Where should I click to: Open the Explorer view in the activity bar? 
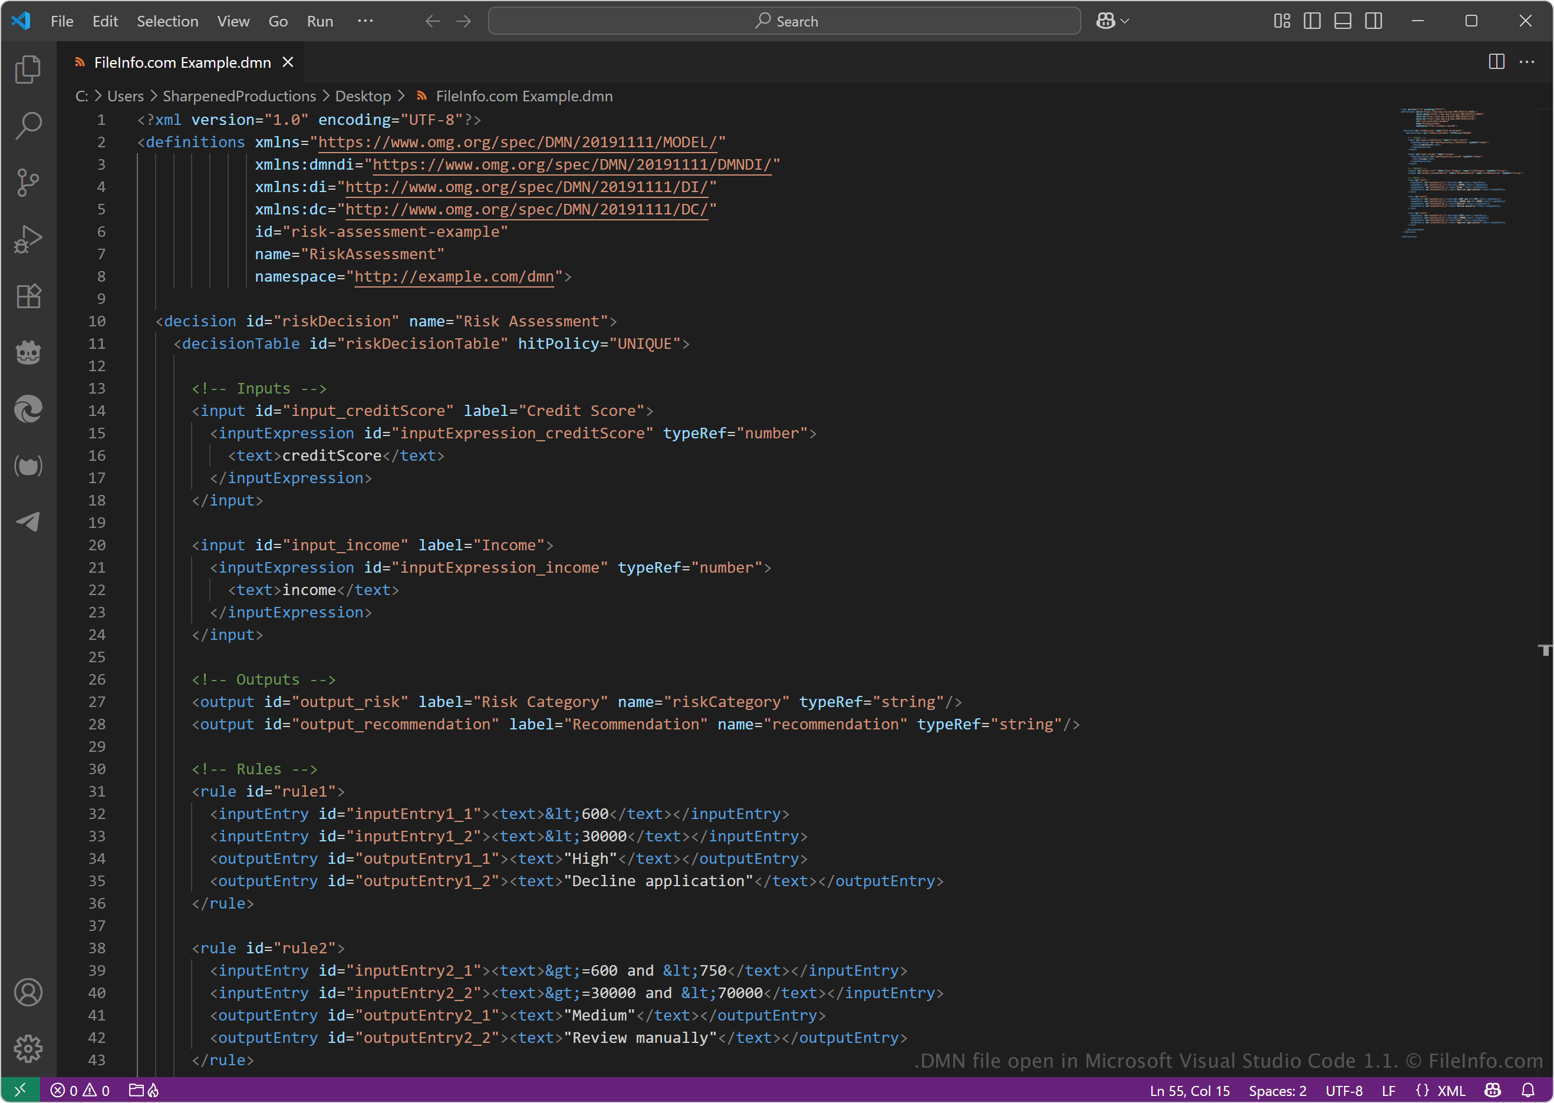click(28, 70)
